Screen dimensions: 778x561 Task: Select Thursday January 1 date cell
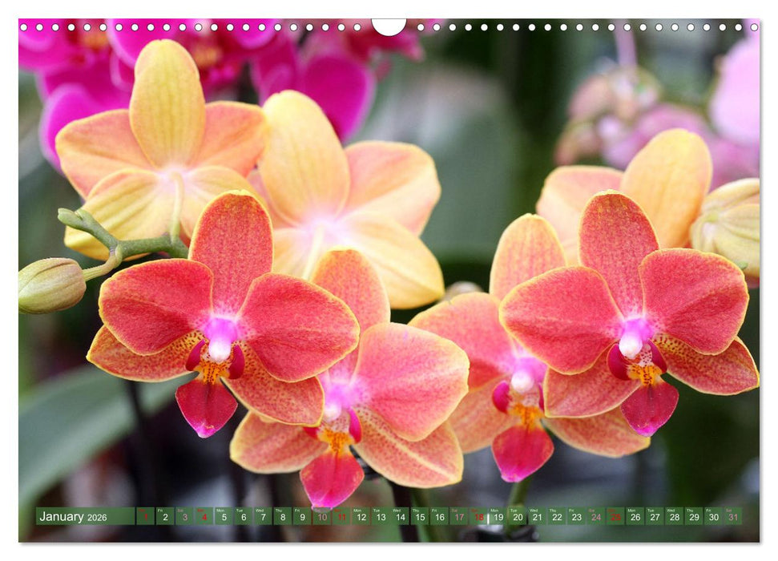tap(145, 517)
